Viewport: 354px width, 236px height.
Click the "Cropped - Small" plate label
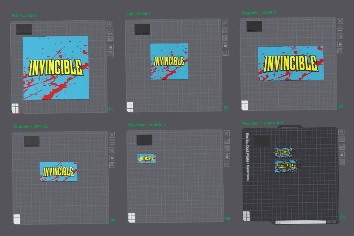click(x=28, y=126)
